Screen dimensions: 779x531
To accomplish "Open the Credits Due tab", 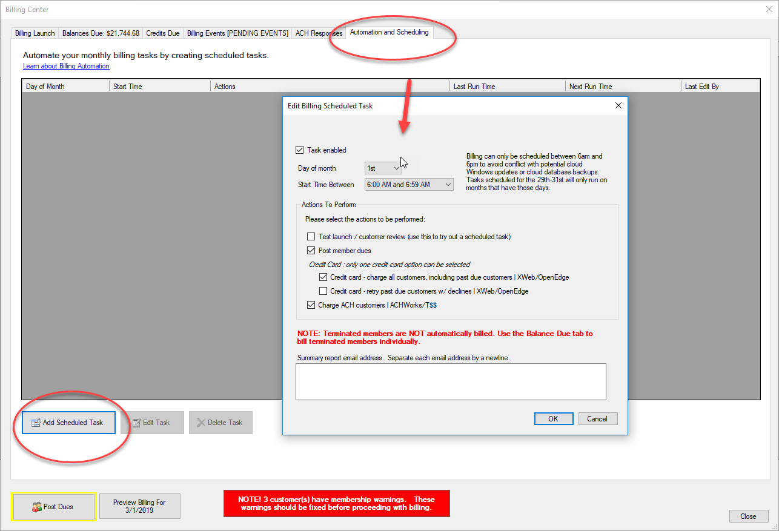I will click(x=163, y=33).
